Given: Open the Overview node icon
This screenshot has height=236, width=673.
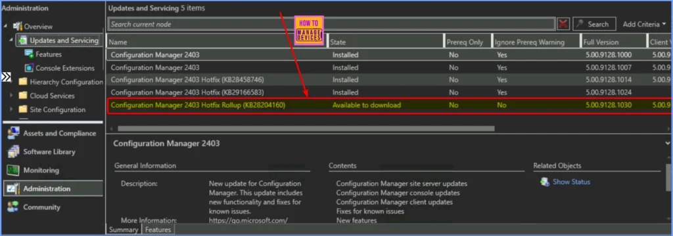Looking at the screenshot, I should tap(18, 26).
